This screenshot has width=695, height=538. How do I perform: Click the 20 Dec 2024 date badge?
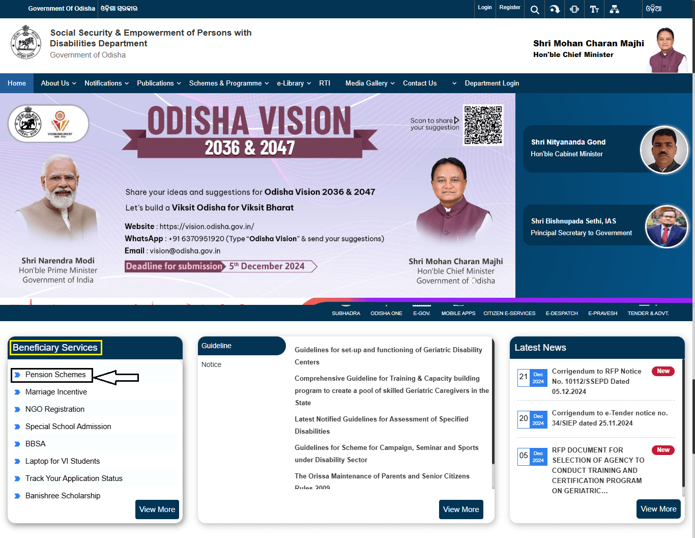532,420
